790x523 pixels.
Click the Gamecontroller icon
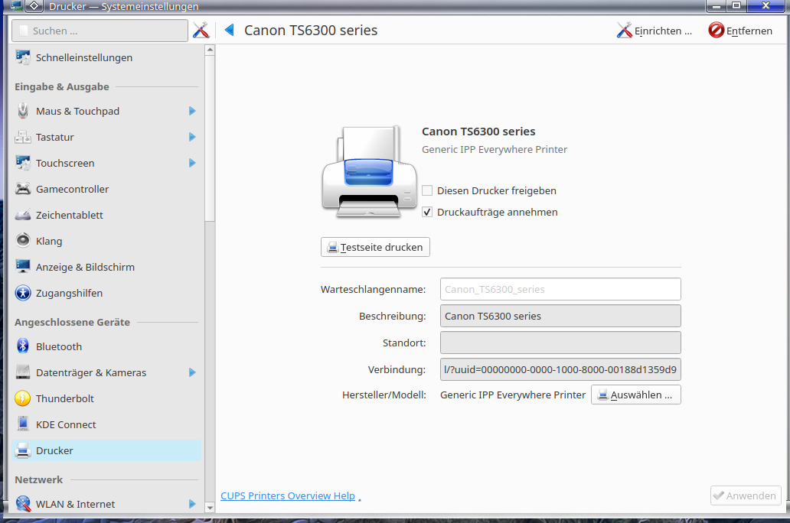tap(23, 189)
